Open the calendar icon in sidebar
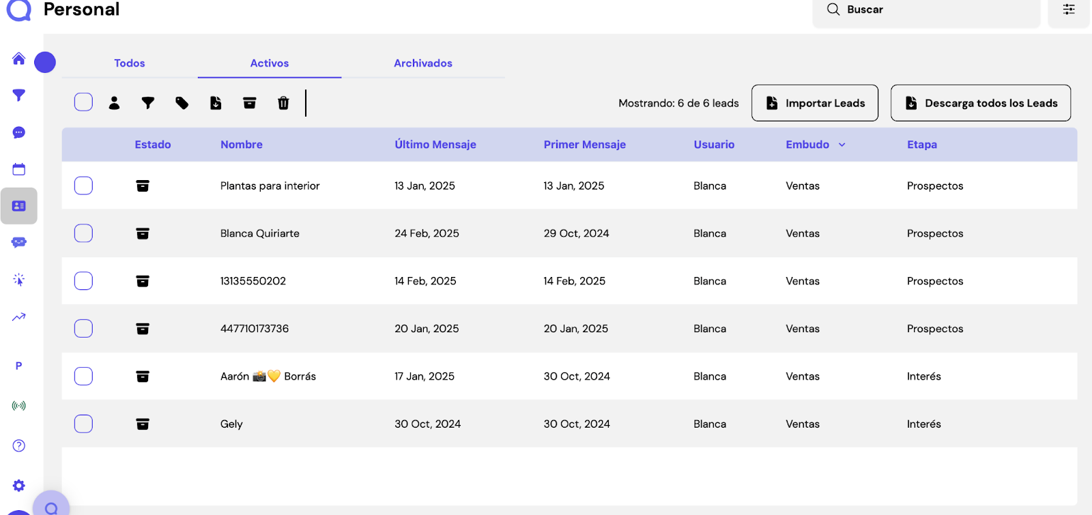1092x515 pixels. point(19,169)
